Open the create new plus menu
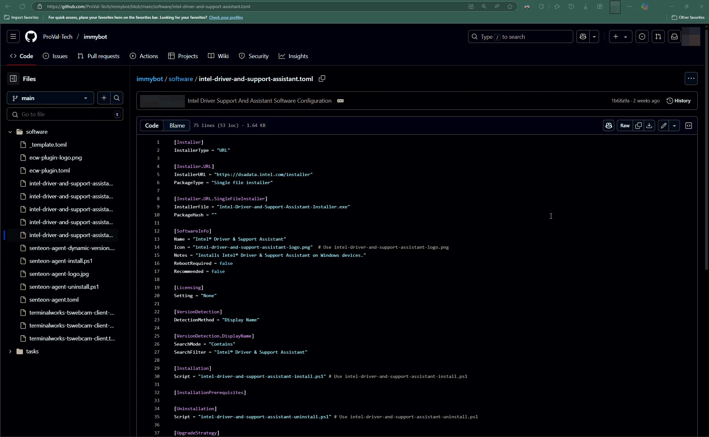The height and width of the screenshot is (437, 709). point(620,37)
